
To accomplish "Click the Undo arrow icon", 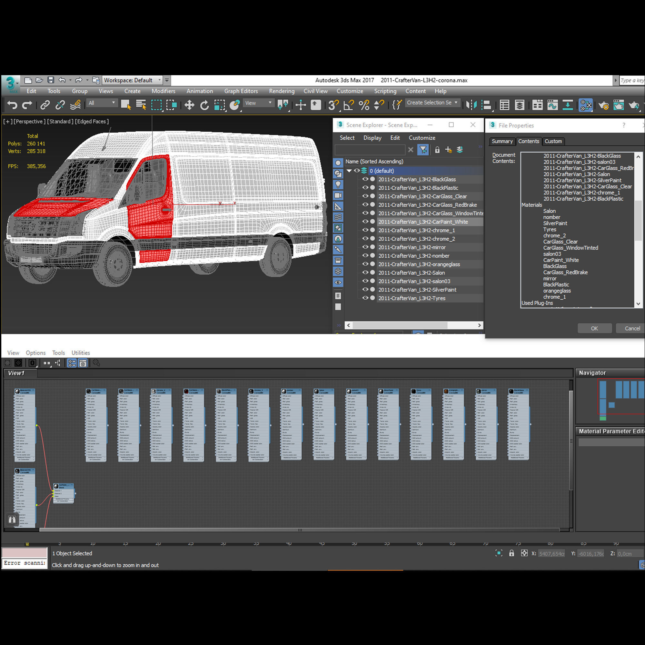I will coord(12,105).
